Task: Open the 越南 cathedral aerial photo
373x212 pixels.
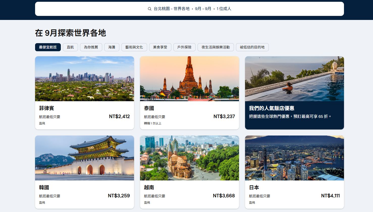Action: [x=190, y=158]
